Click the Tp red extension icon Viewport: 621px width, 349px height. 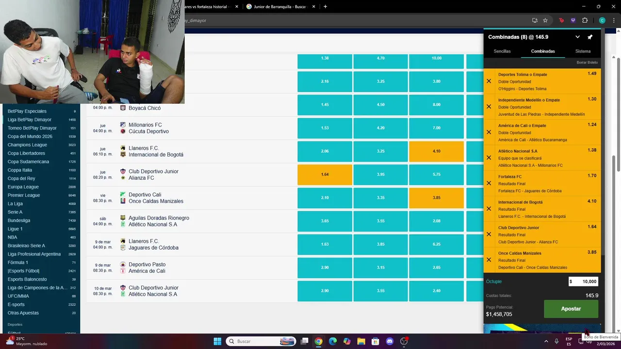tap(561, 20)
